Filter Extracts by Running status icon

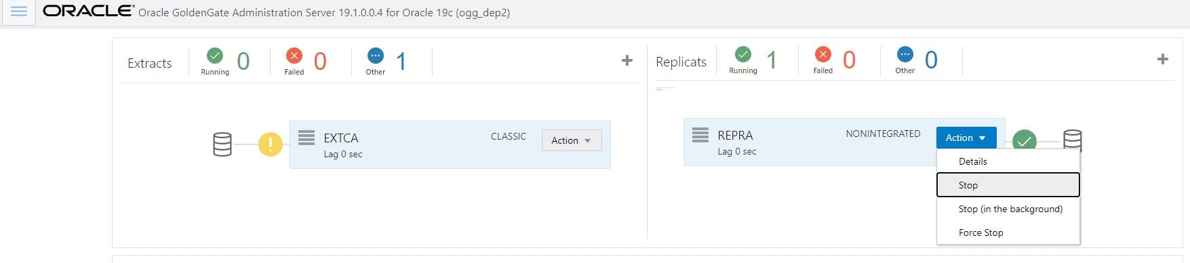(215, 56)
